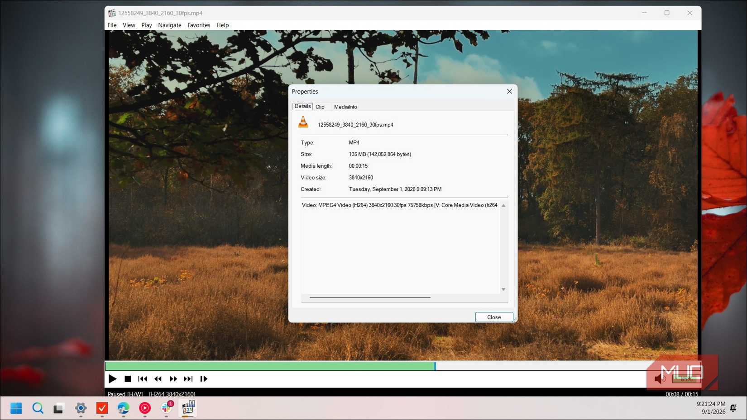Click the Video codec info text box

[400, 247]
